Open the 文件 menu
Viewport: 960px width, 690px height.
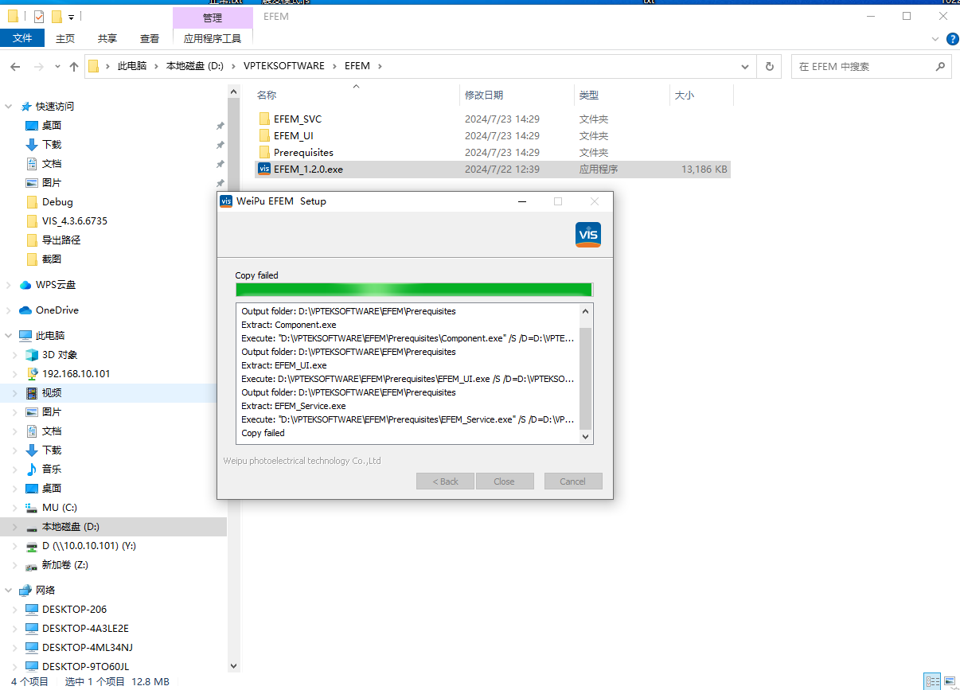22,38
